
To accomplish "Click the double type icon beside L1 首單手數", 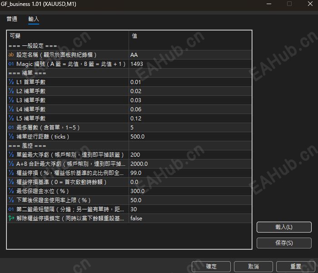I will click(x=11, y=82).
